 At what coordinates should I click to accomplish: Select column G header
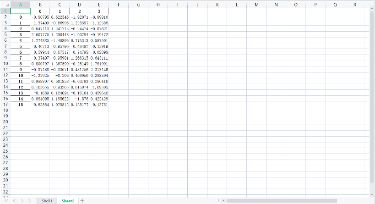point(138,5)
